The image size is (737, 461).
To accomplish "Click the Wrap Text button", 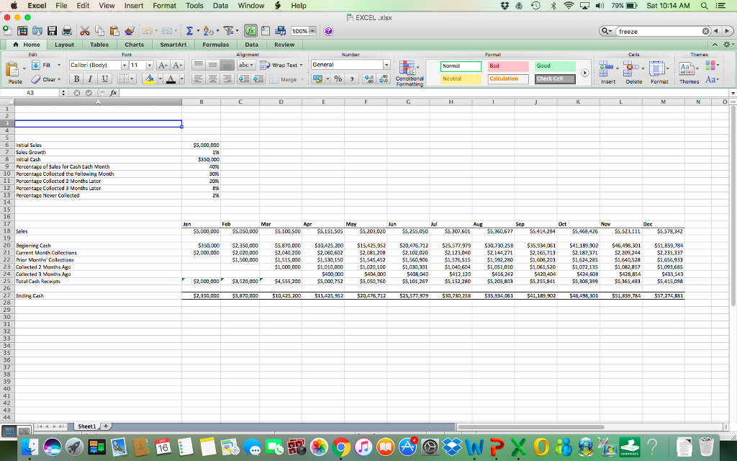I will coord(279,65).
